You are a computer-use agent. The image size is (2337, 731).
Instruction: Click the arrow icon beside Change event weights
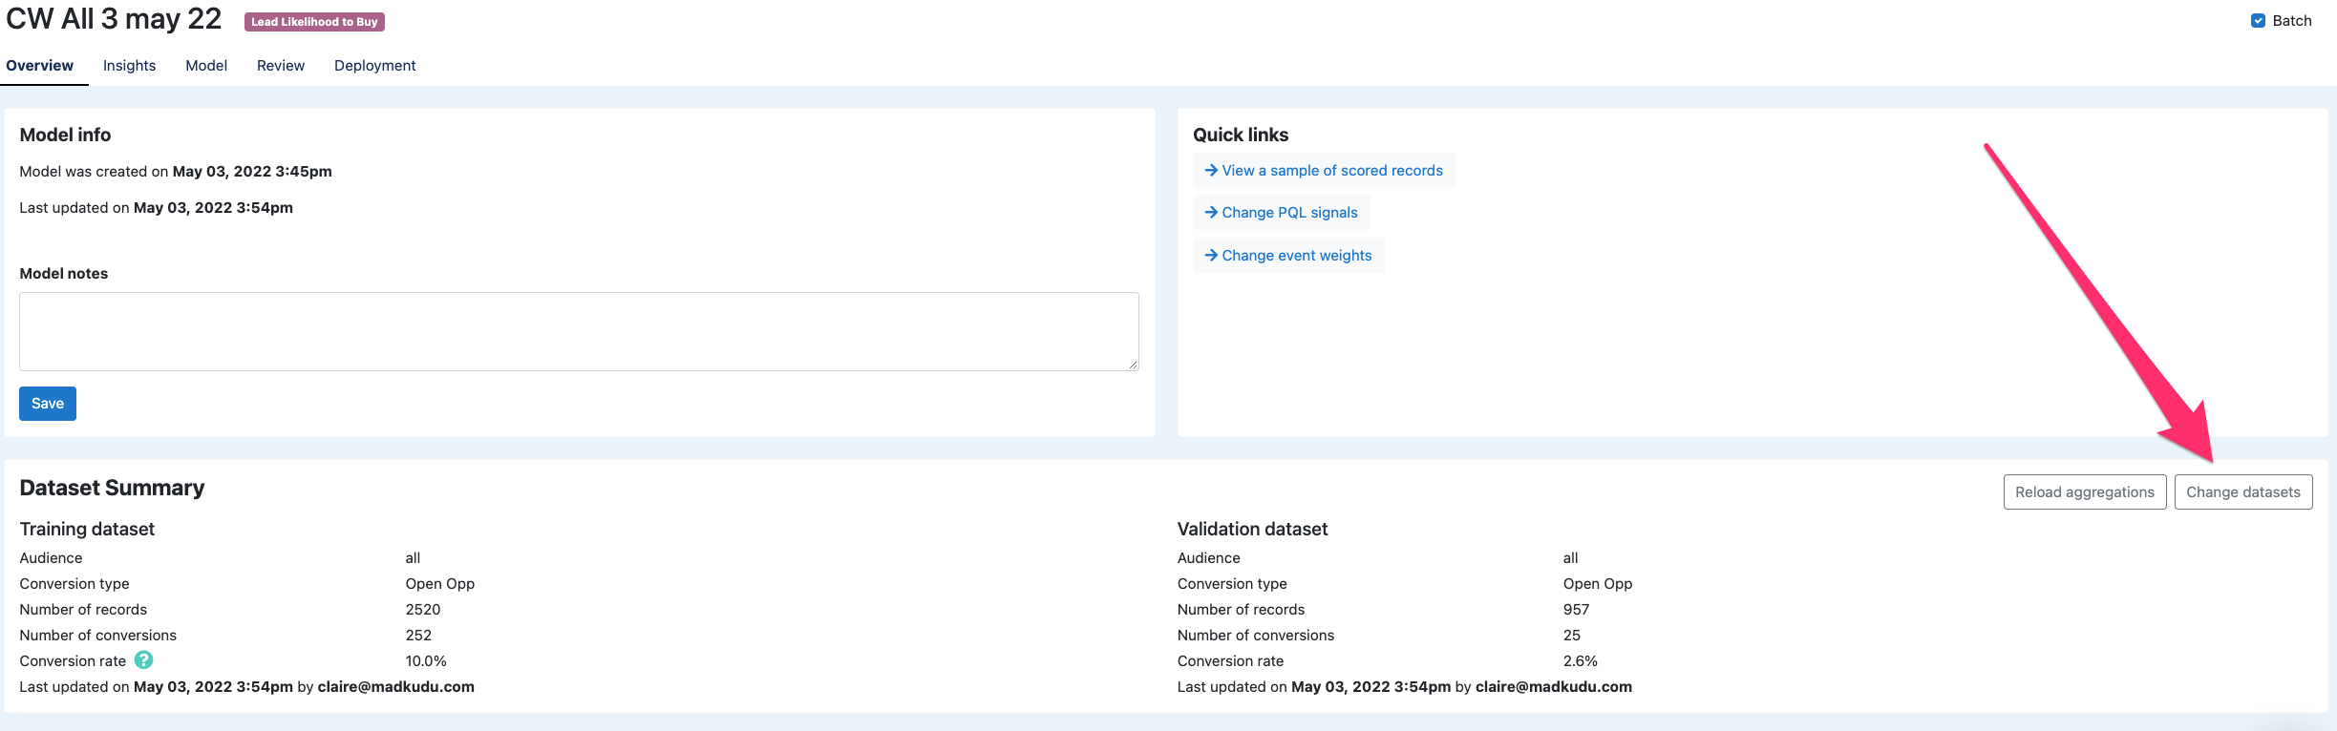[1210, 255]
